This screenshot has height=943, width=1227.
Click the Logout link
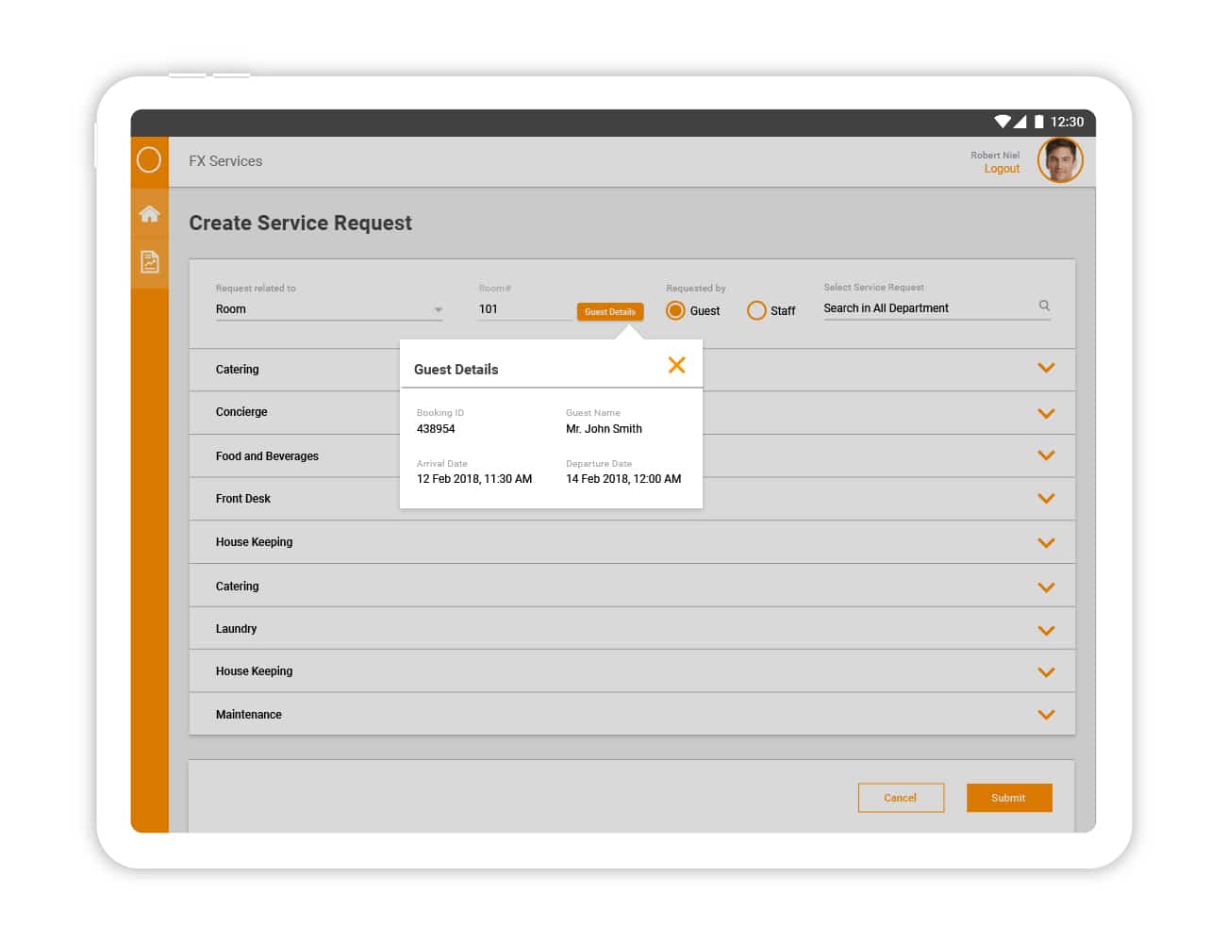pos(1002,169)
